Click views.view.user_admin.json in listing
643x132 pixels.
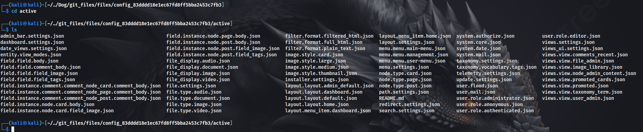coord(578,98)
